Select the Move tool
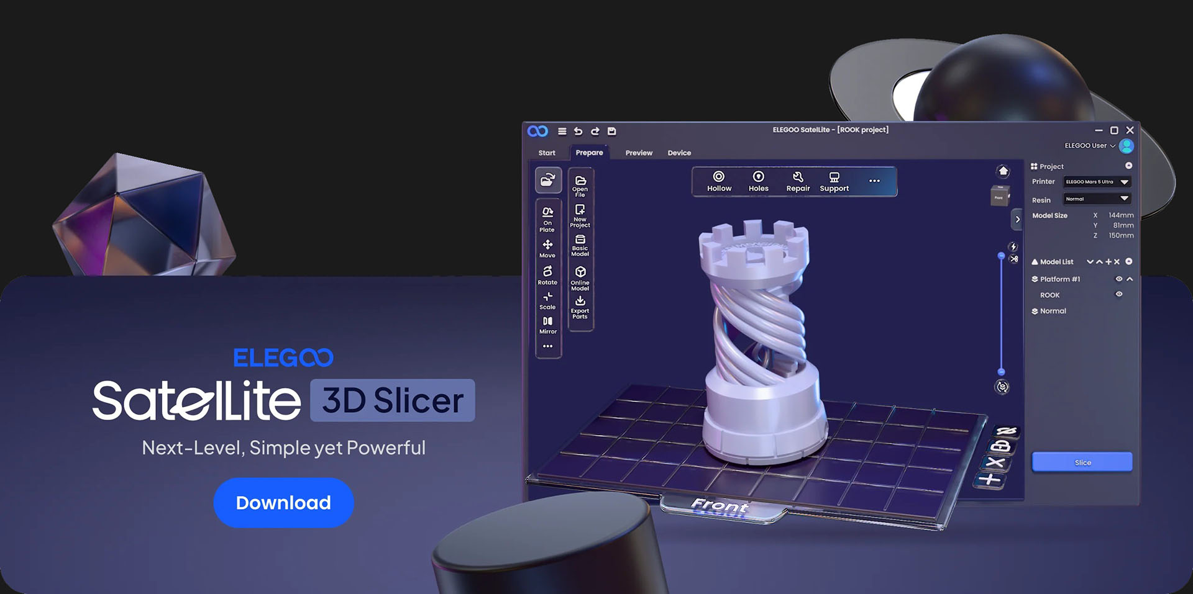The height and width of the screenshot is (594, 1193). click(x=547, y=248)
